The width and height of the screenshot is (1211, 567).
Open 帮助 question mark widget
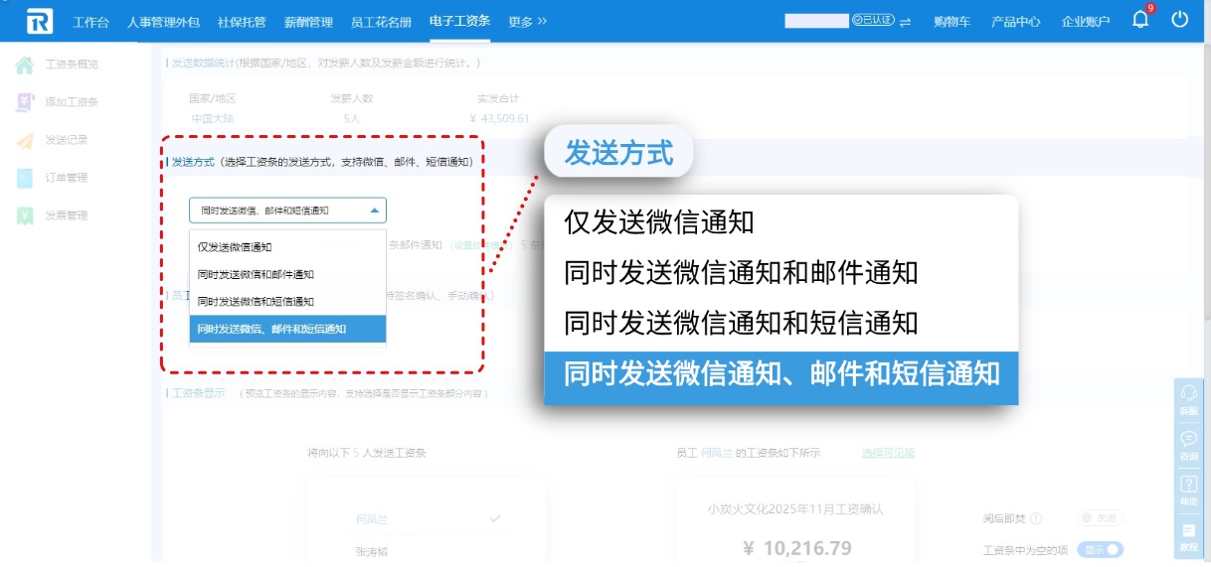click(1188, 490)
